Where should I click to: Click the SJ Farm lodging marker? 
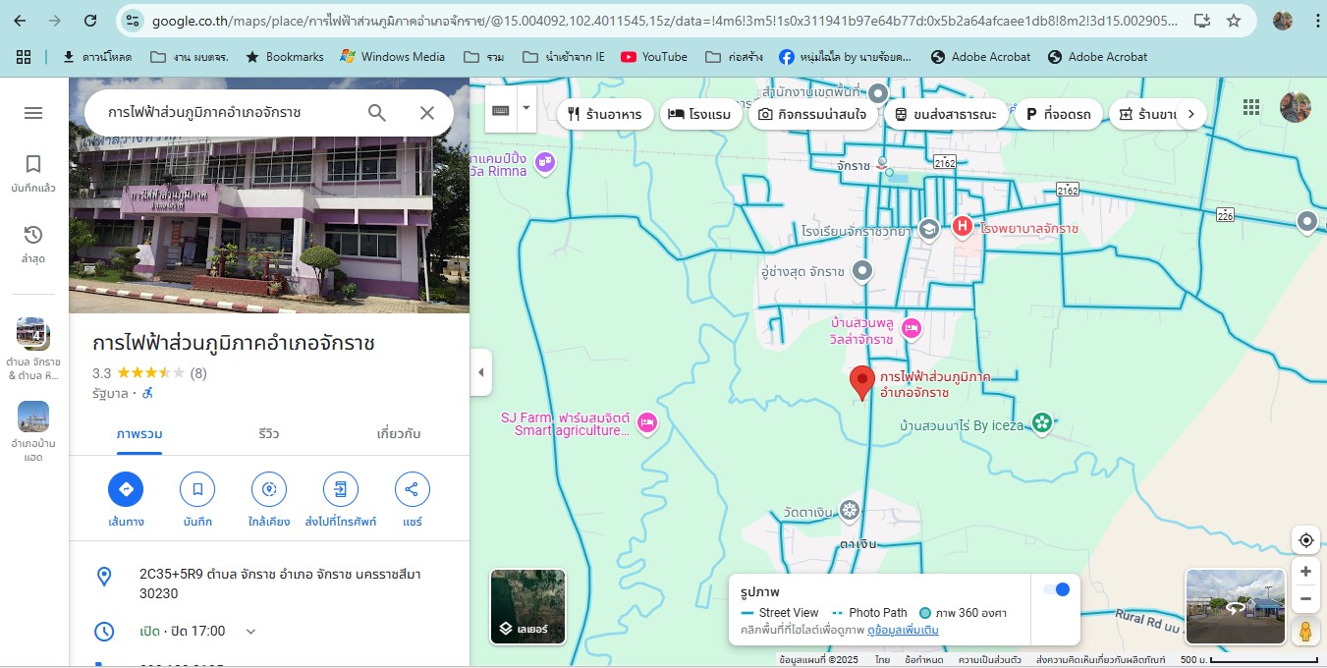coord(647,422)
